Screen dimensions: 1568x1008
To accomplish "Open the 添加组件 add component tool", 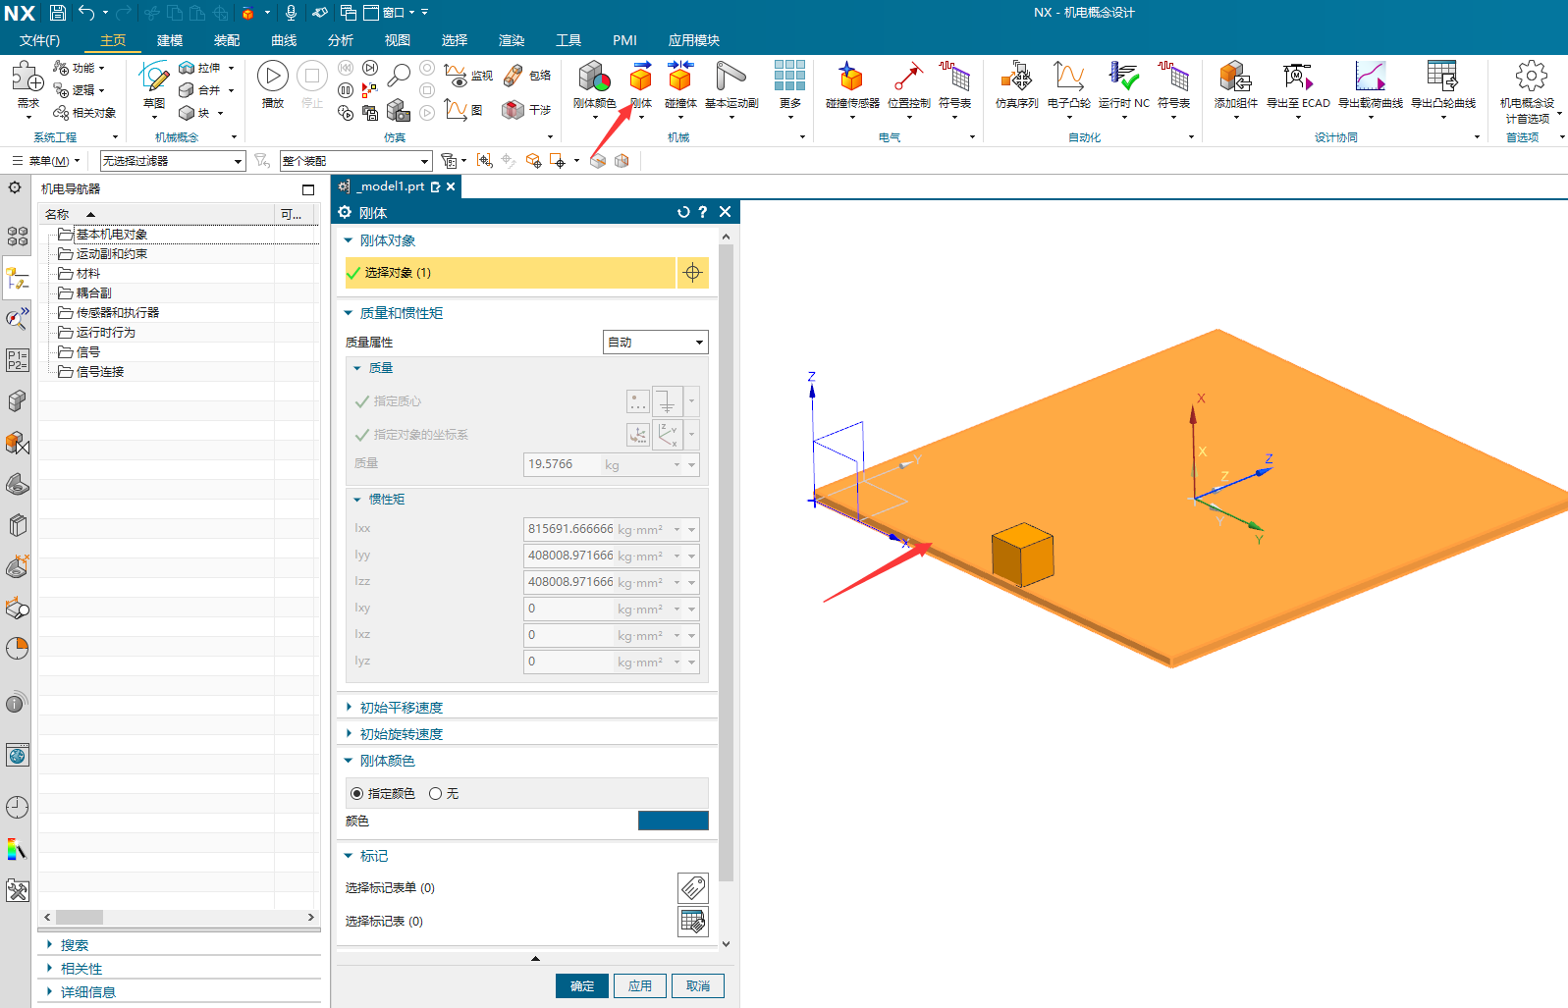I will (x=1235, y=79).
